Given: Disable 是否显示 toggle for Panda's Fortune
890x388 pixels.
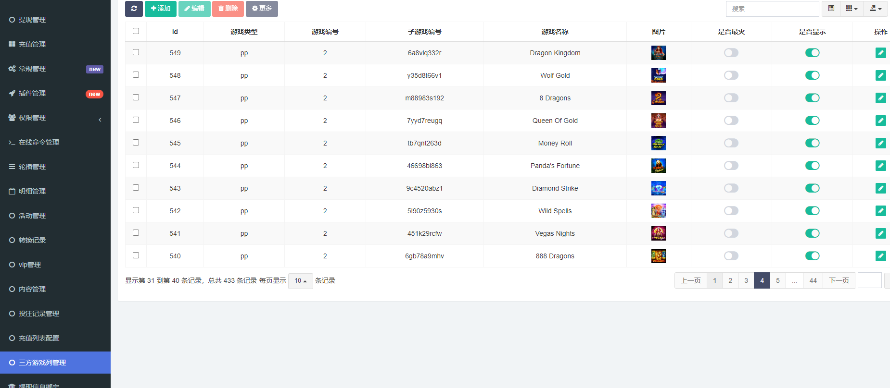Looking at the screenshot, I should tap(813, 166).
